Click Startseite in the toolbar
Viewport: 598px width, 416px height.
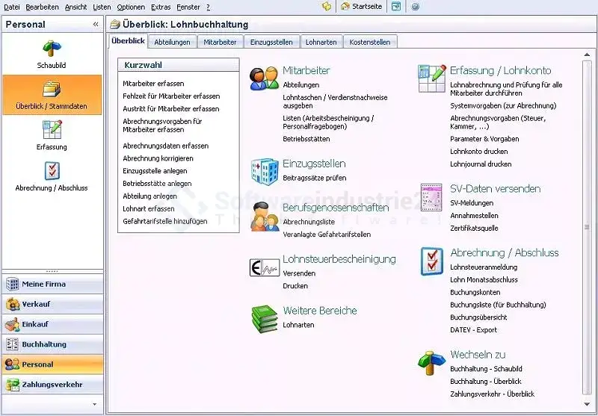pyautogui.click(x=361, y=7)
